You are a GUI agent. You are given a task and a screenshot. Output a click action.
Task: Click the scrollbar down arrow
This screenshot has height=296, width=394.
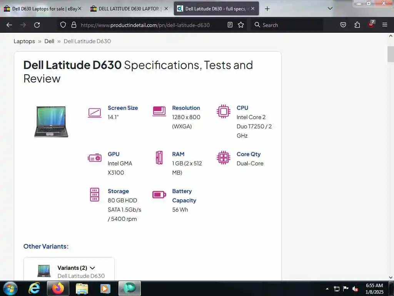[391, 277]
